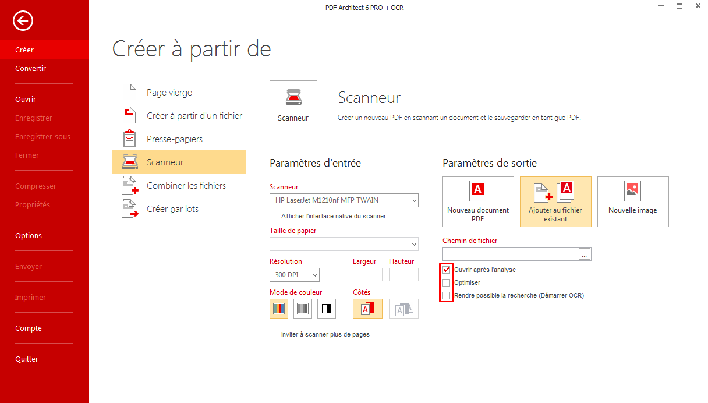The height and width of the screenshot is (403, 708).
Task: Open the Résolution 300 DPI dropdown
Action: 295,274
